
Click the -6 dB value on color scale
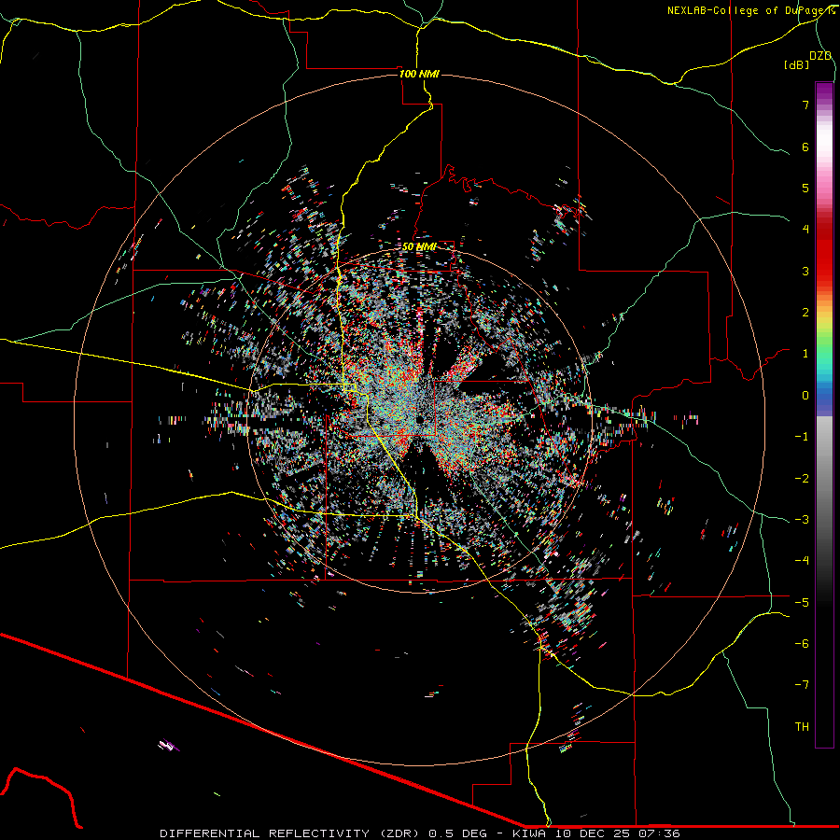coord(802,643)
